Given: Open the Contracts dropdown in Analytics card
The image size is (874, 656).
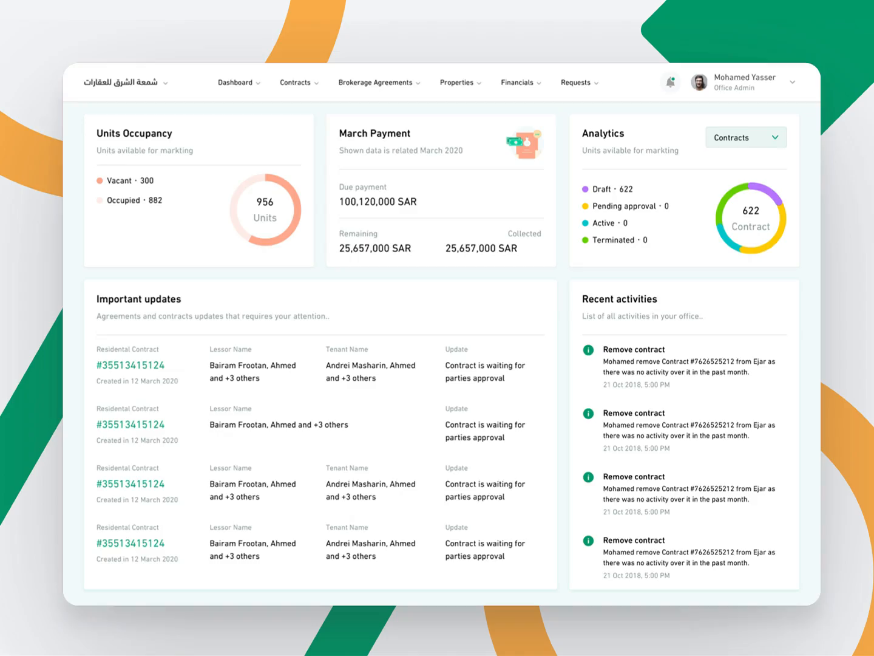Looking at the screenshot, I should coord(745,137).
